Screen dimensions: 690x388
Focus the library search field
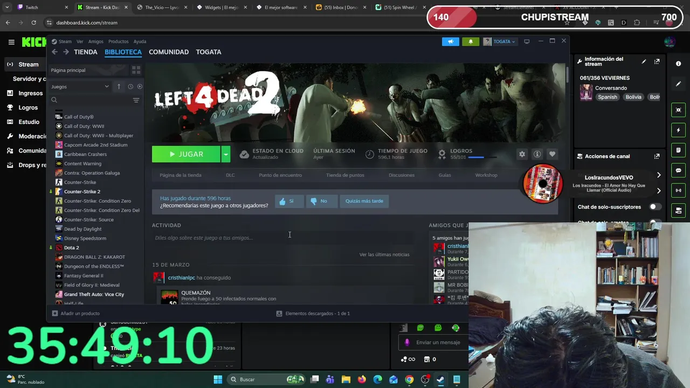(x=91, y=100)
